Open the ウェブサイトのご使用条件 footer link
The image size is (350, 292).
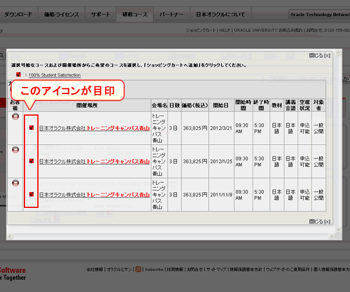288,270
